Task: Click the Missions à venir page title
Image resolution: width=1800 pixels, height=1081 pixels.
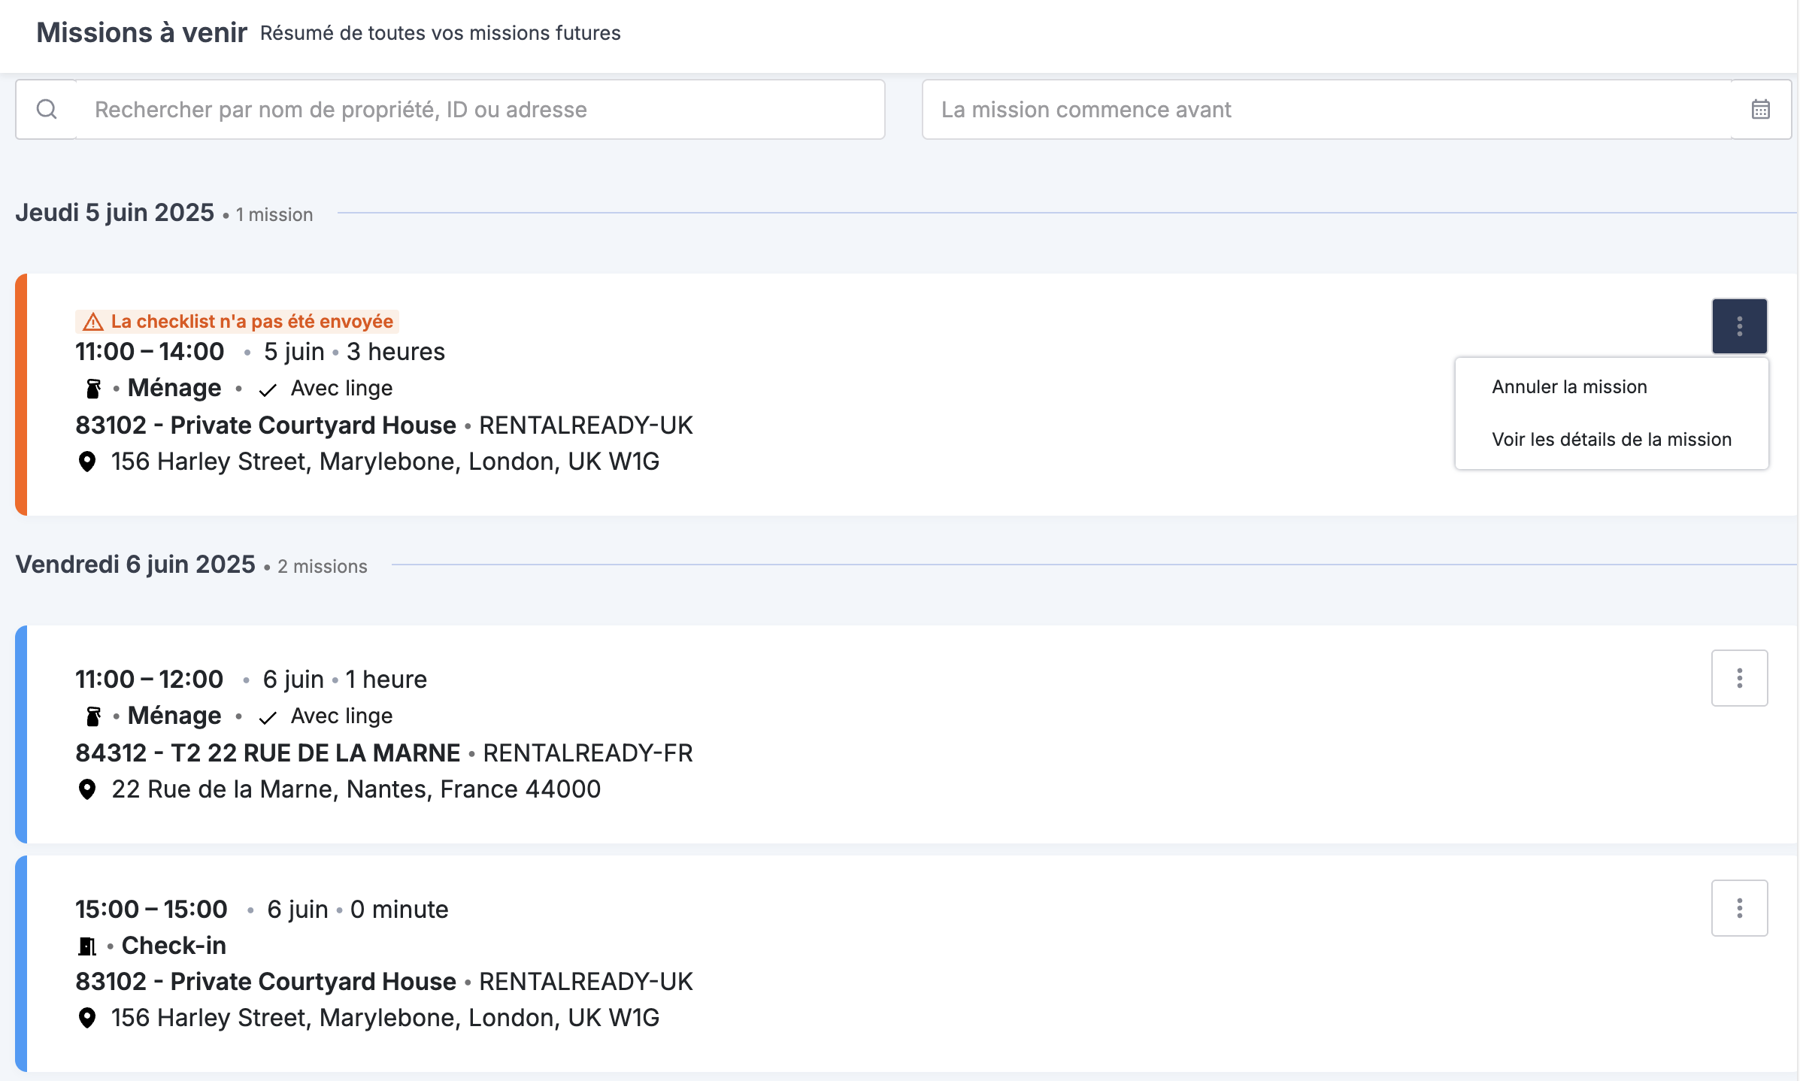Action: point(141,33)
